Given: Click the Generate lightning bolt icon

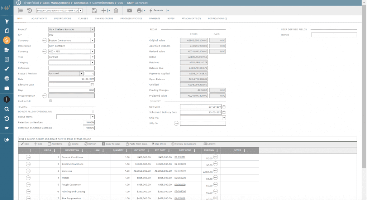Looking at the screenshot, I should coord(151,10).
